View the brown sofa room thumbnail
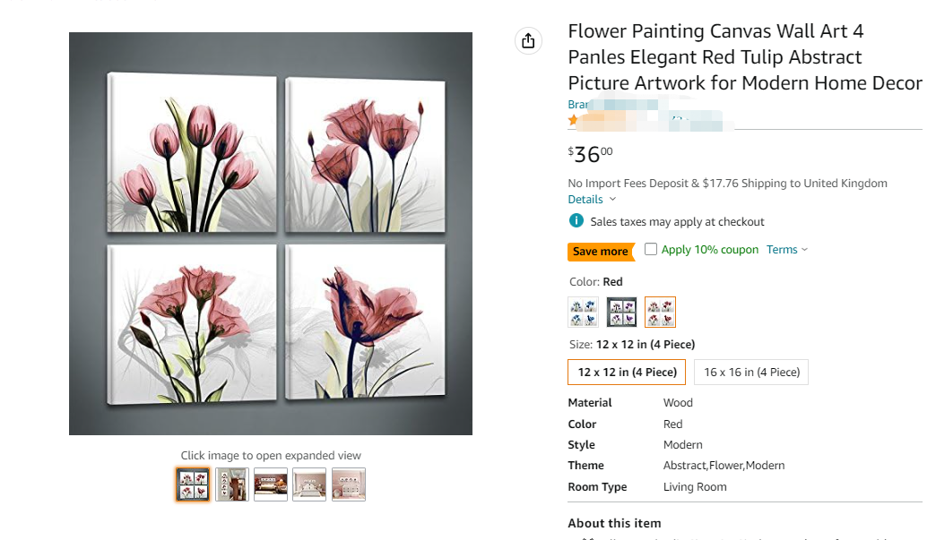The width and height of the screenshot is (936, 540). (x=271, y=484)
